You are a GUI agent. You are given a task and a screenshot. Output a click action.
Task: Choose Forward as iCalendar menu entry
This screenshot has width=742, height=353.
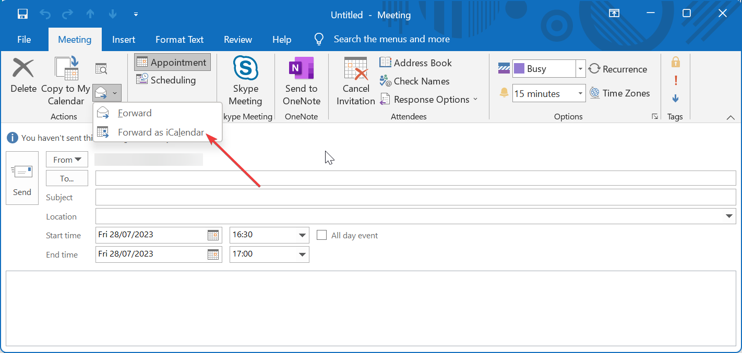tap(160, 132)
